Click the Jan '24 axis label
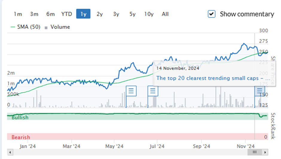Viewport: 281px width, 159px height. [28, 146]
